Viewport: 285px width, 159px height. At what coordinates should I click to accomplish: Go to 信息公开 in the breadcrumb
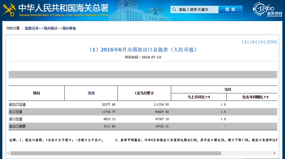32,28
